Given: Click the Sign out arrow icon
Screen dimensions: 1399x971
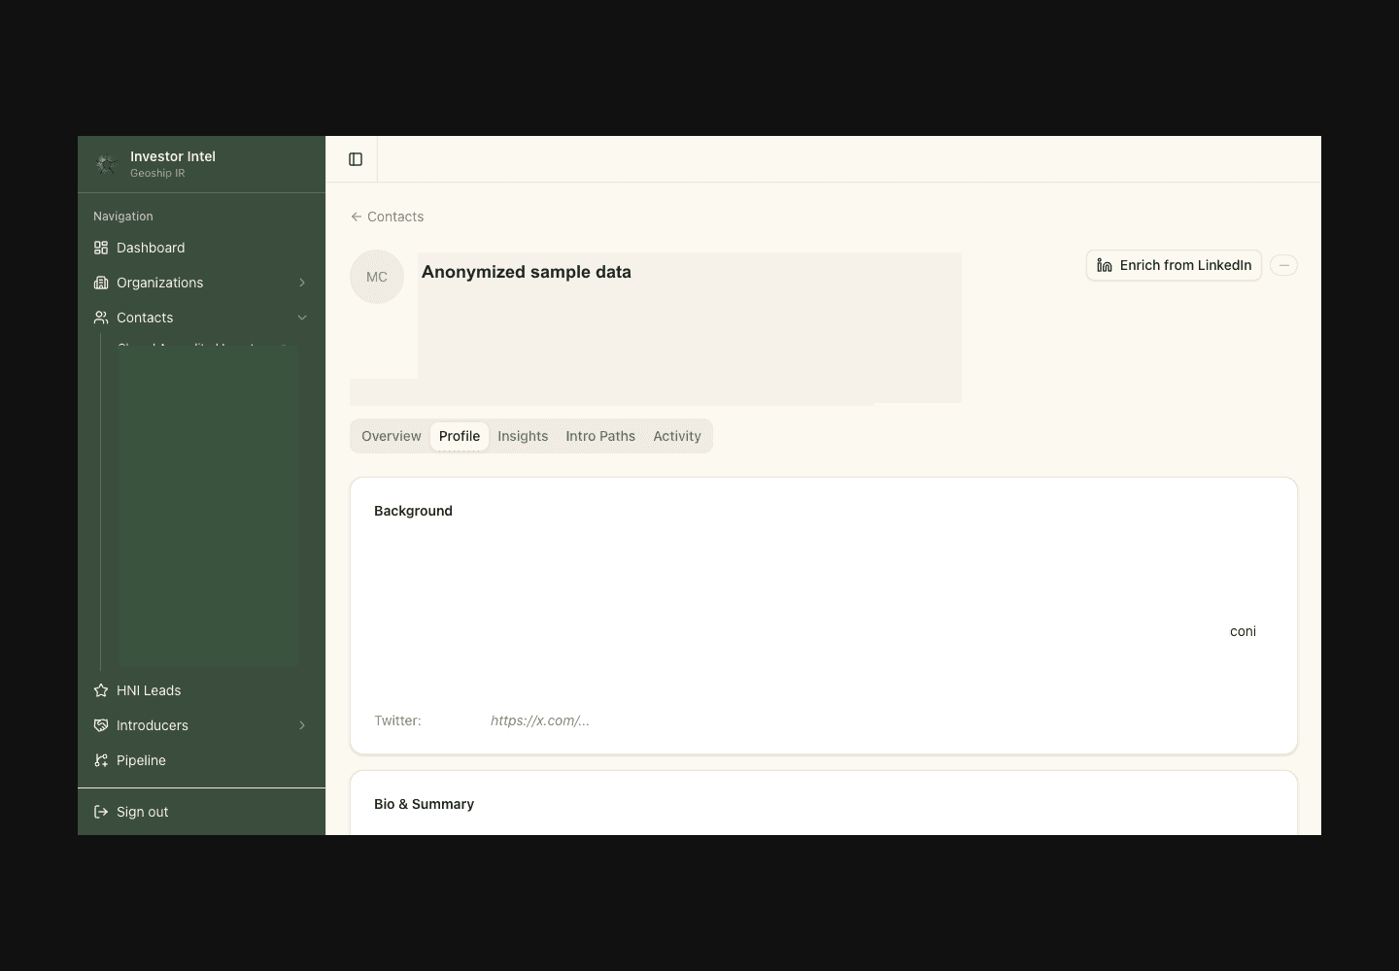Looking at the screenshot, I should coord(101,812).
